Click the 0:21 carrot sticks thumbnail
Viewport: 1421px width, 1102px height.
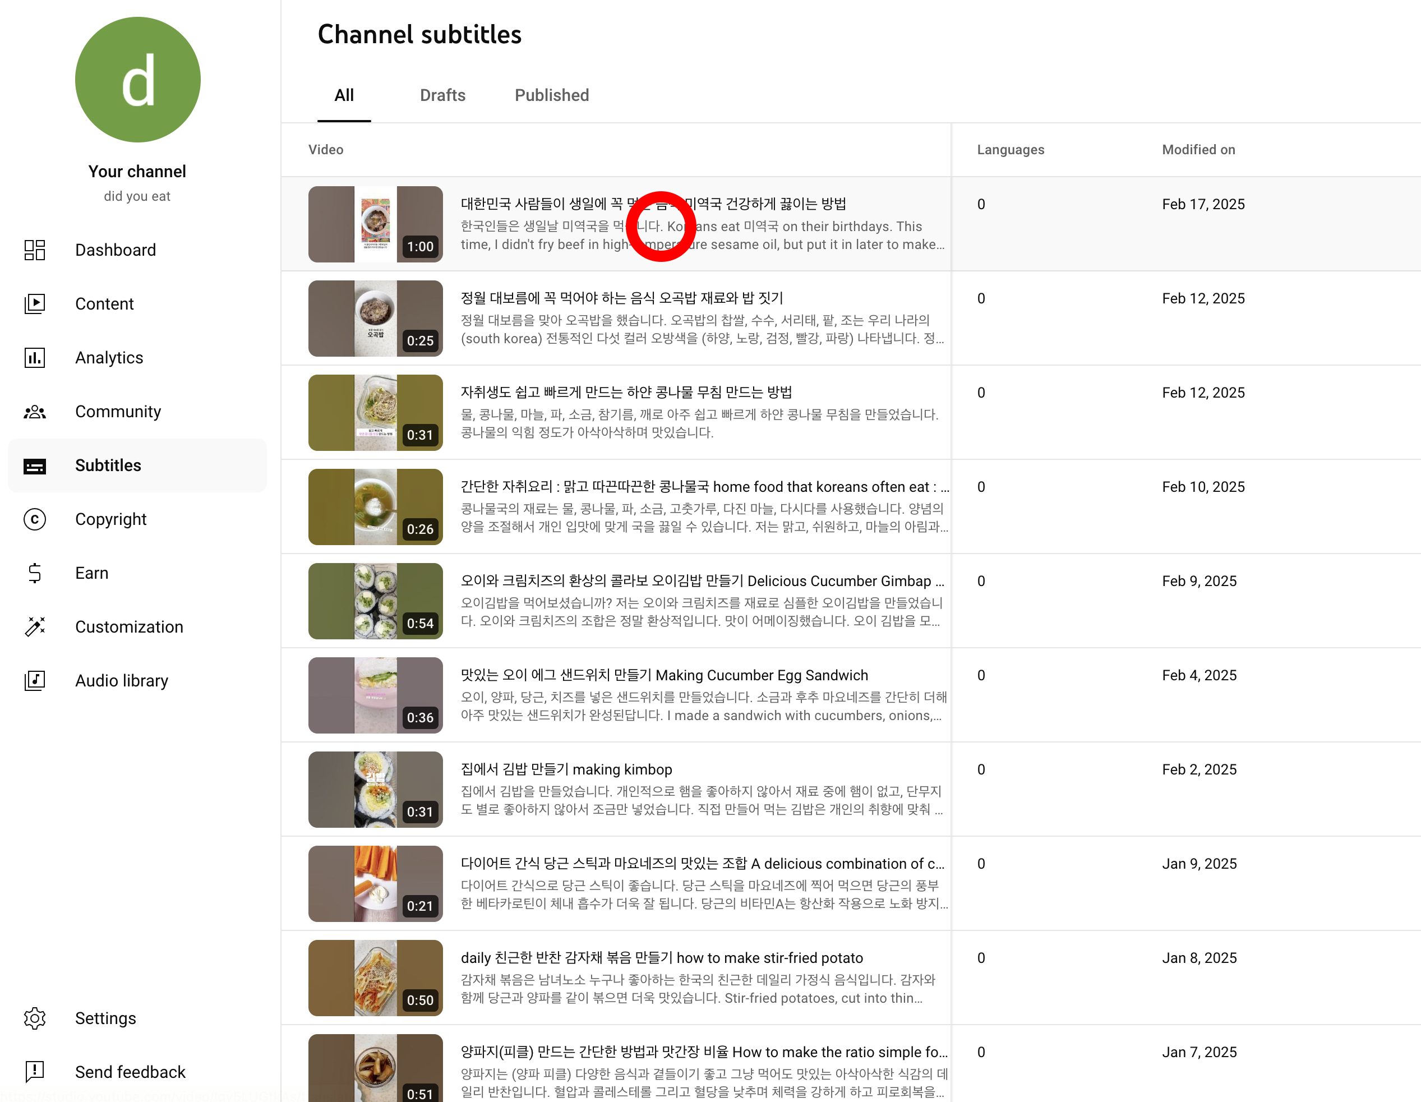click(375, 883)
